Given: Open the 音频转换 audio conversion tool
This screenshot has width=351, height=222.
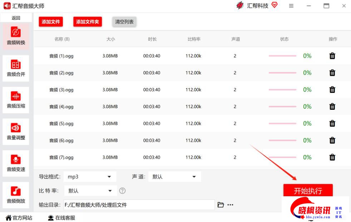Looking at the screenshot, I should coord(16,36).
